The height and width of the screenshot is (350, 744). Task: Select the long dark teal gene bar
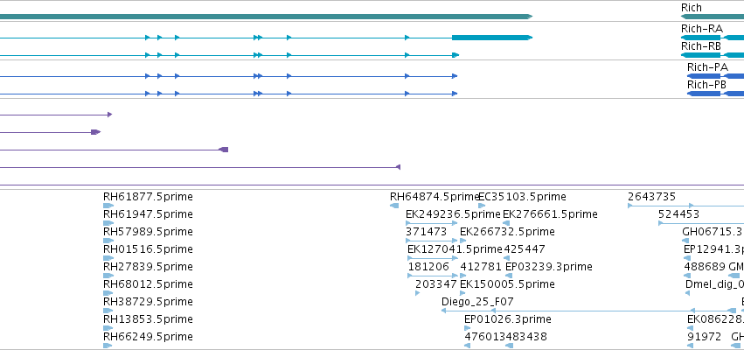tap(266, 17)
